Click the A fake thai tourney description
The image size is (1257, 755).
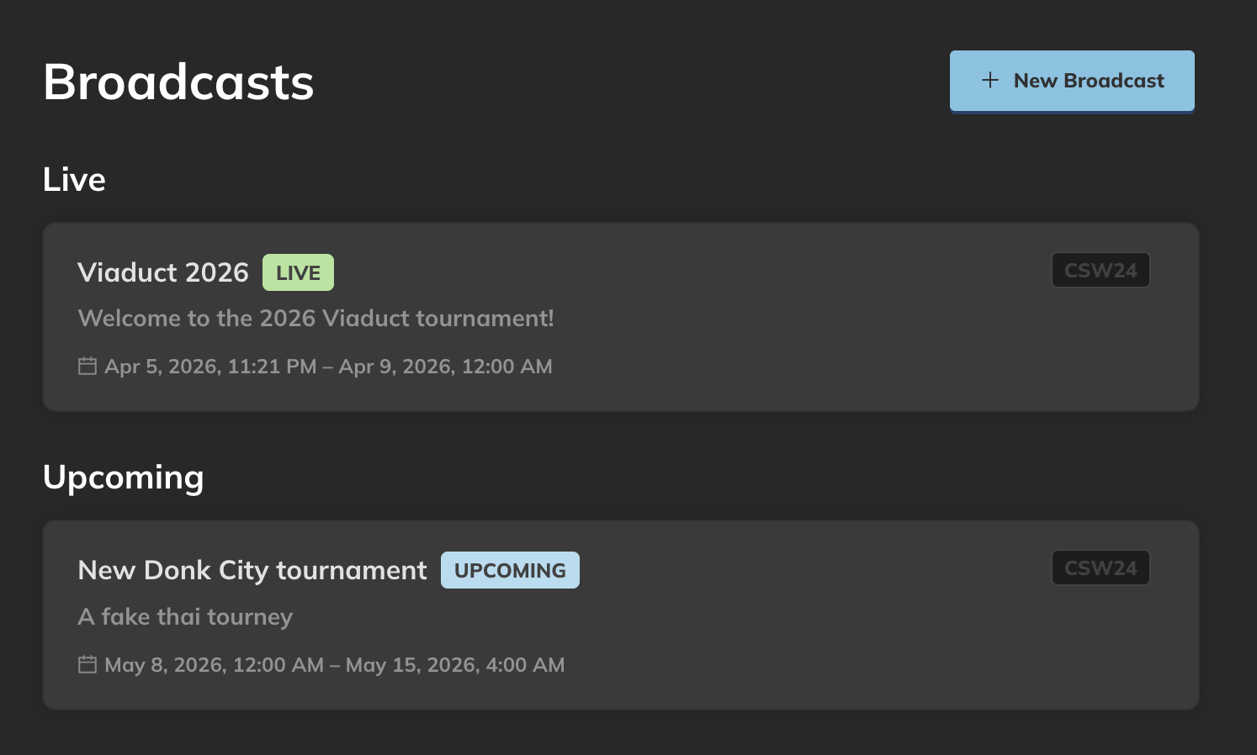[x=184, y=616]
